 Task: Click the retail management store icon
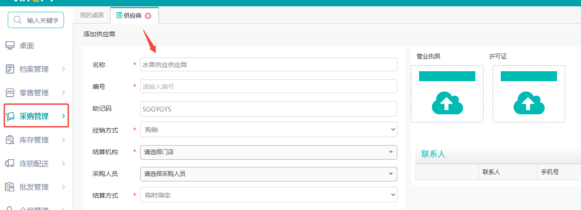pos(10,93)
